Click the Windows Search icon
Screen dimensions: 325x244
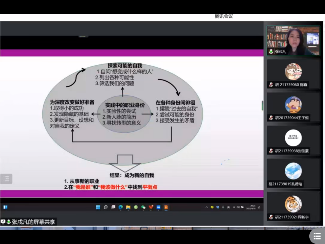coord(105,208)
